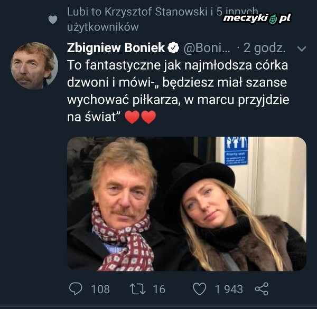Click "i 5 innych użytkowników" text
Screen dimensions: 317x309
(103, 26)
